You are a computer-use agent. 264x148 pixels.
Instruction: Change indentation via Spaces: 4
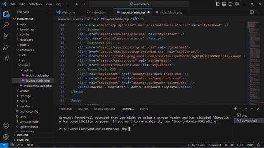[215, 145]
